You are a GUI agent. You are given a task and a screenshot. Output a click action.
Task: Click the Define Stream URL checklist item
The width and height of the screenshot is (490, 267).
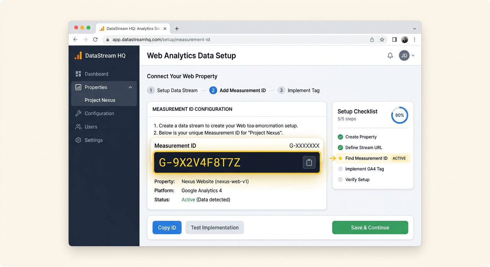click(360, 147)
